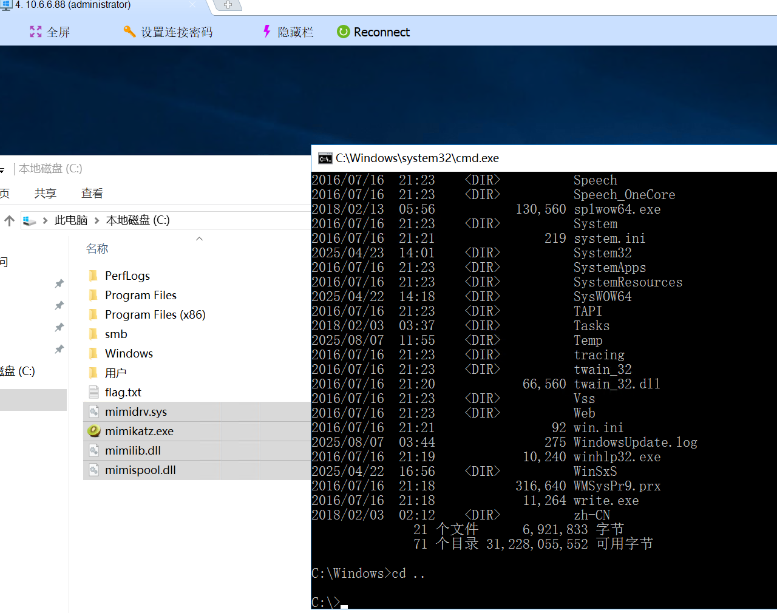The height and width of the screenshot is (613, 777).
Task: Sort by the 名称 column header
Action: pyautogui.click(x=97, y=249)
